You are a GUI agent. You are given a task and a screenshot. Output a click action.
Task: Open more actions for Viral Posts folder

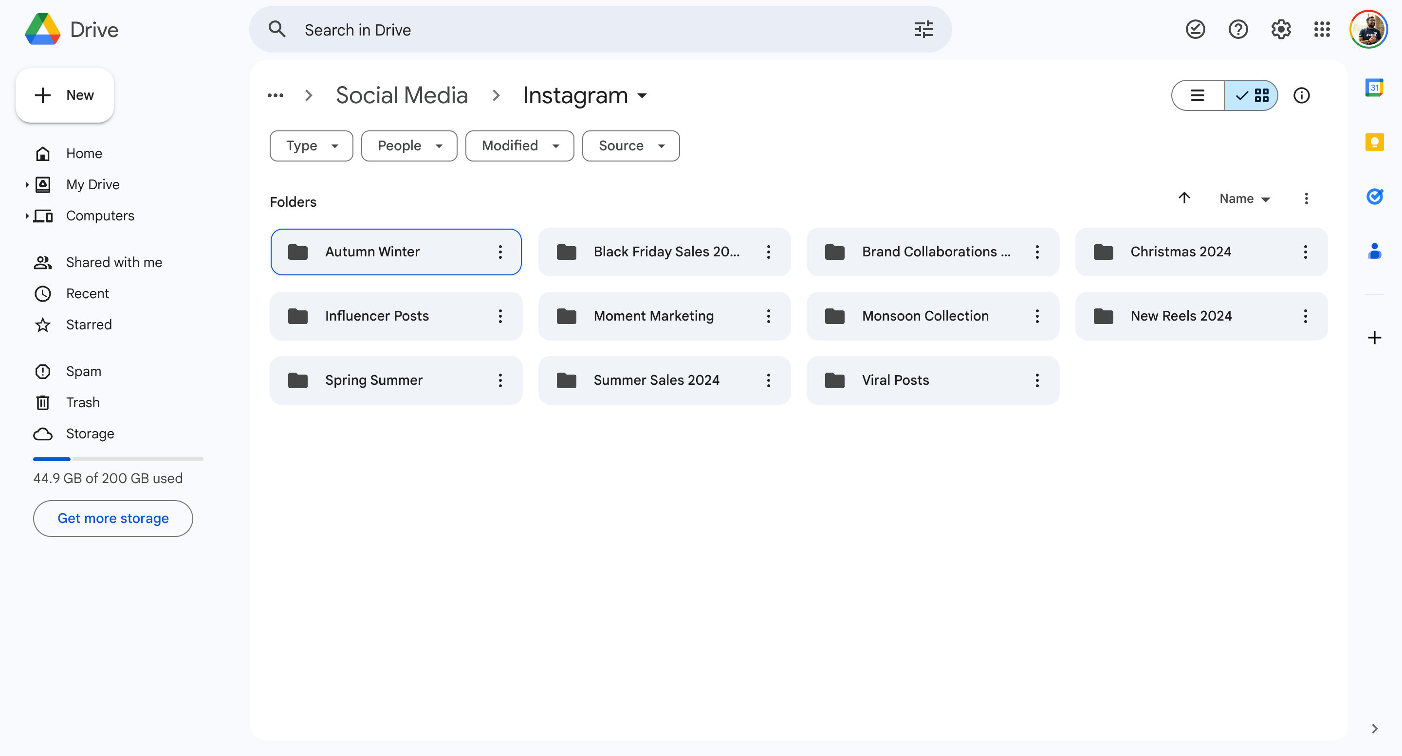(x=1037, y=380)
